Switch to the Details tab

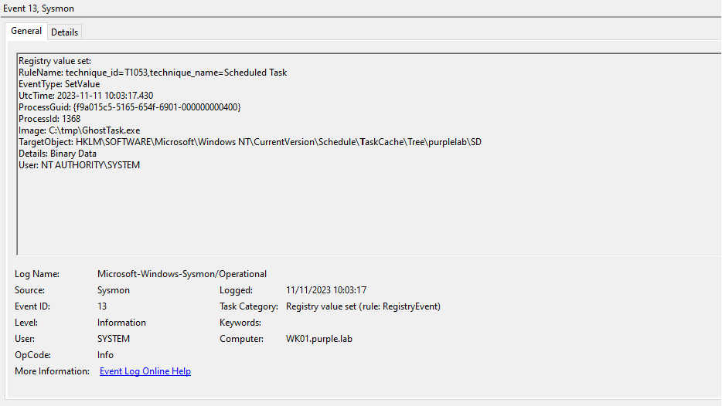(x=65, y=32)
